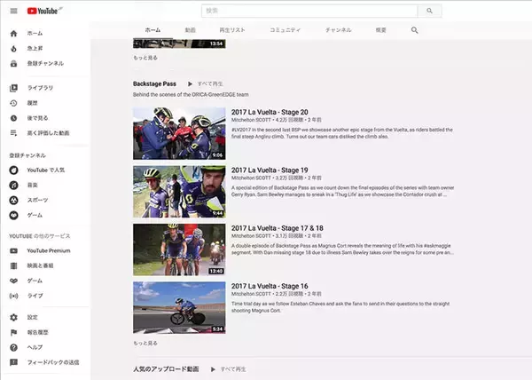Switch to the 再生リスト tab
The image size is (532, 380).
[231, 30]
